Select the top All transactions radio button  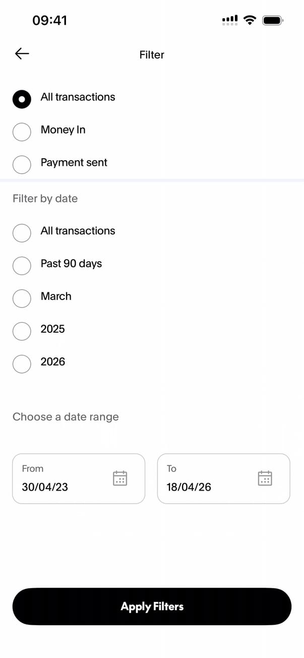22,99
